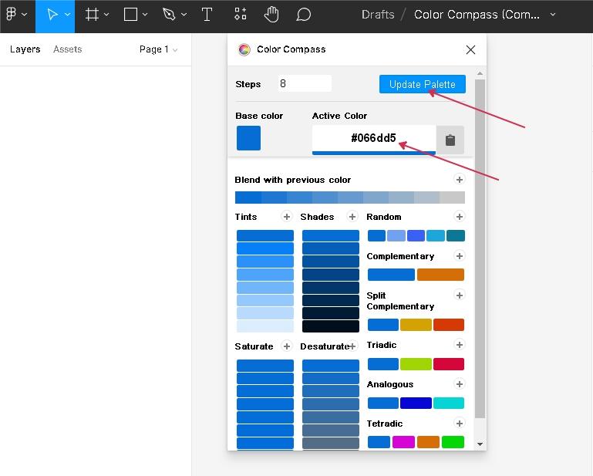593x476 pixels.
Task: Click the clipboard copy color icon
Action: coord(450,140)
